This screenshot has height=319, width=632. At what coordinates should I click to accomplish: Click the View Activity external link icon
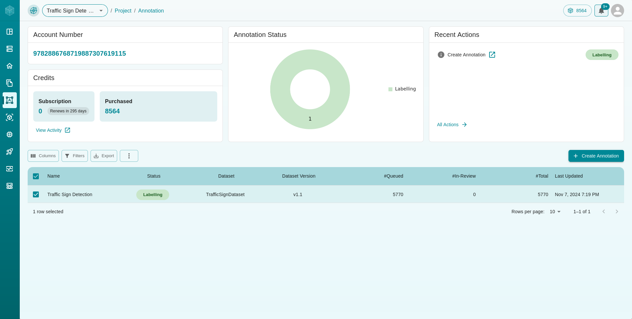coord(67,130)
